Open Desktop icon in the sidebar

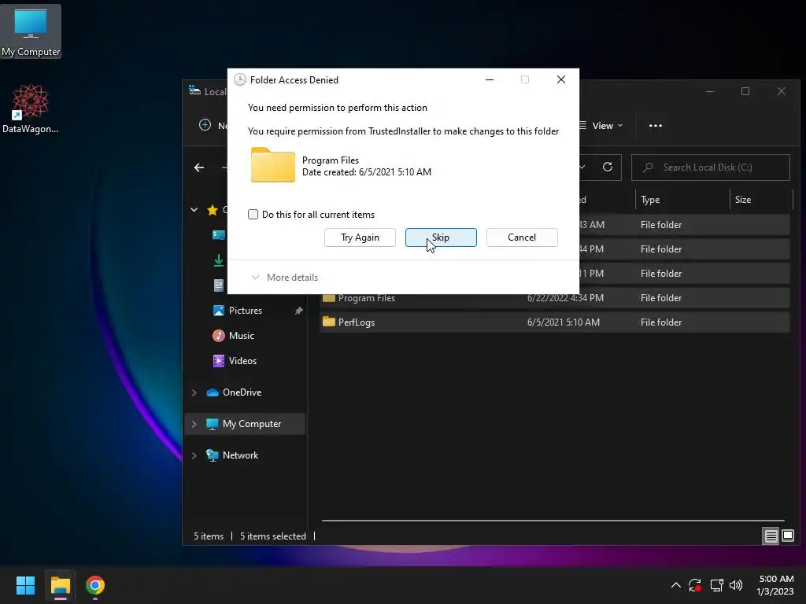[x=219, y=234]
